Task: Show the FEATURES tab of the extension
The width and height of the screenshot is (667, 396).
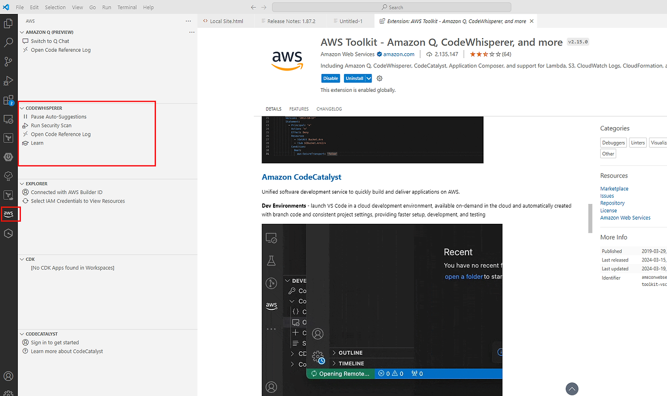Action: click(299, 109)
